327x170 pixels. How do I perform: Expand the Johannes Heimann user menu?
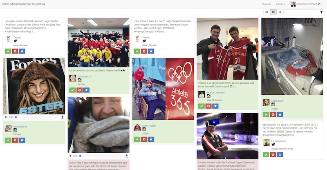(306, 4)
